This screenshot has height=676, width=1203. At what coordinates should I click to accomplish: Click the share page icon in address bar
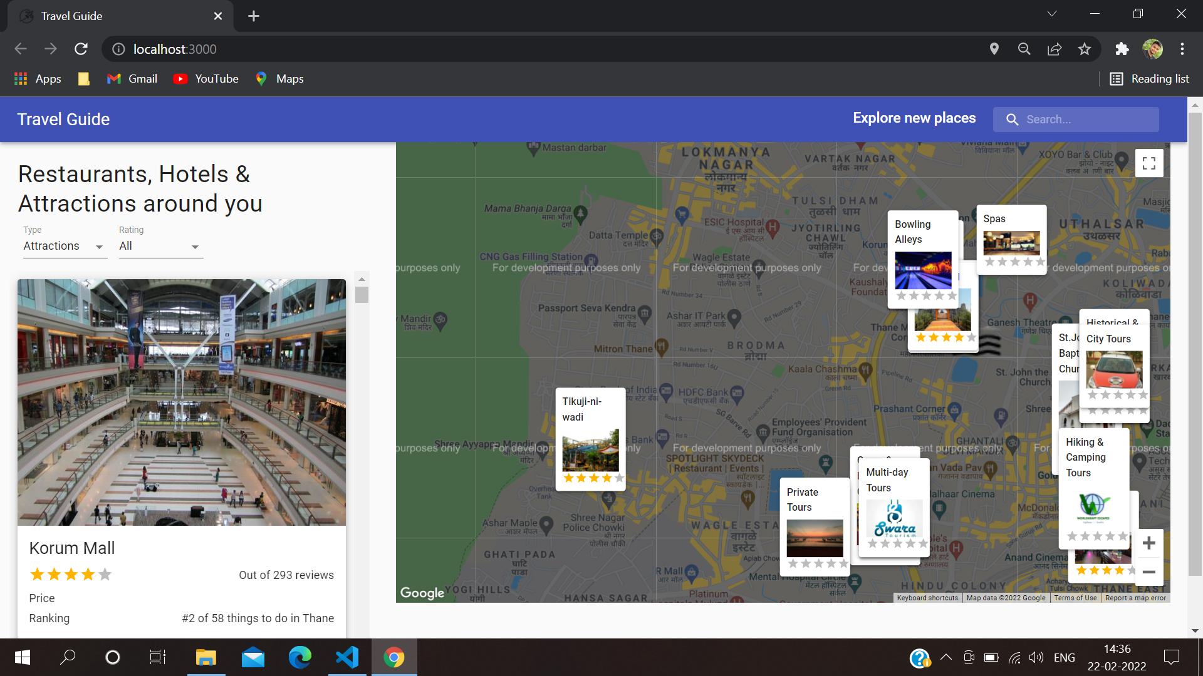(x=1055, y=49)
